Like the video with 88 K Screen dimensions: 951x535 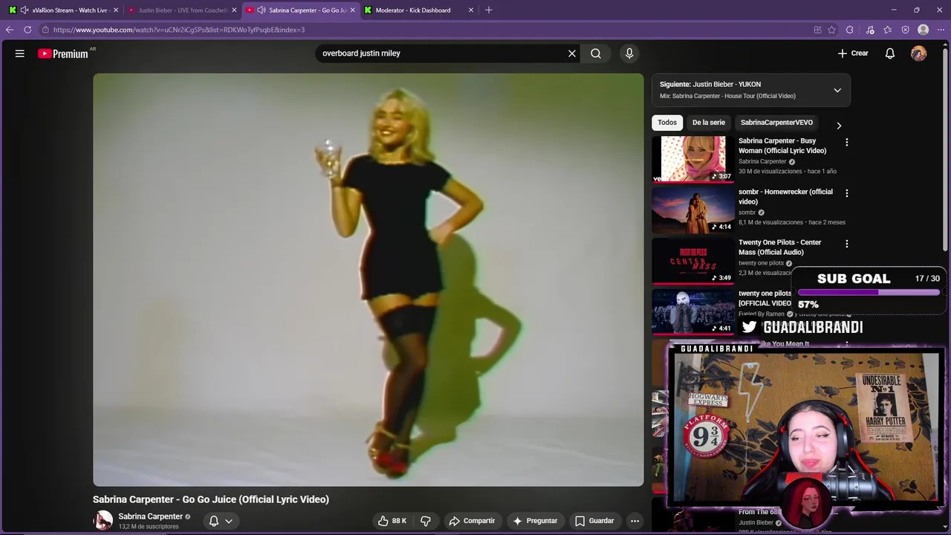click(x=392, y=521)
